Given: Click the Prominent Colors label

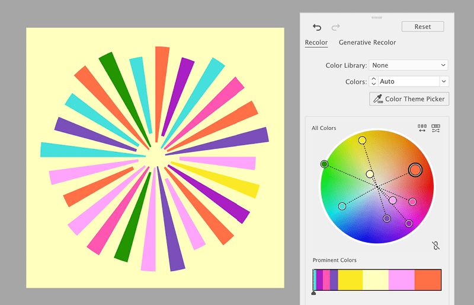Looking at the screenshot, I should (x=334, y=260).
